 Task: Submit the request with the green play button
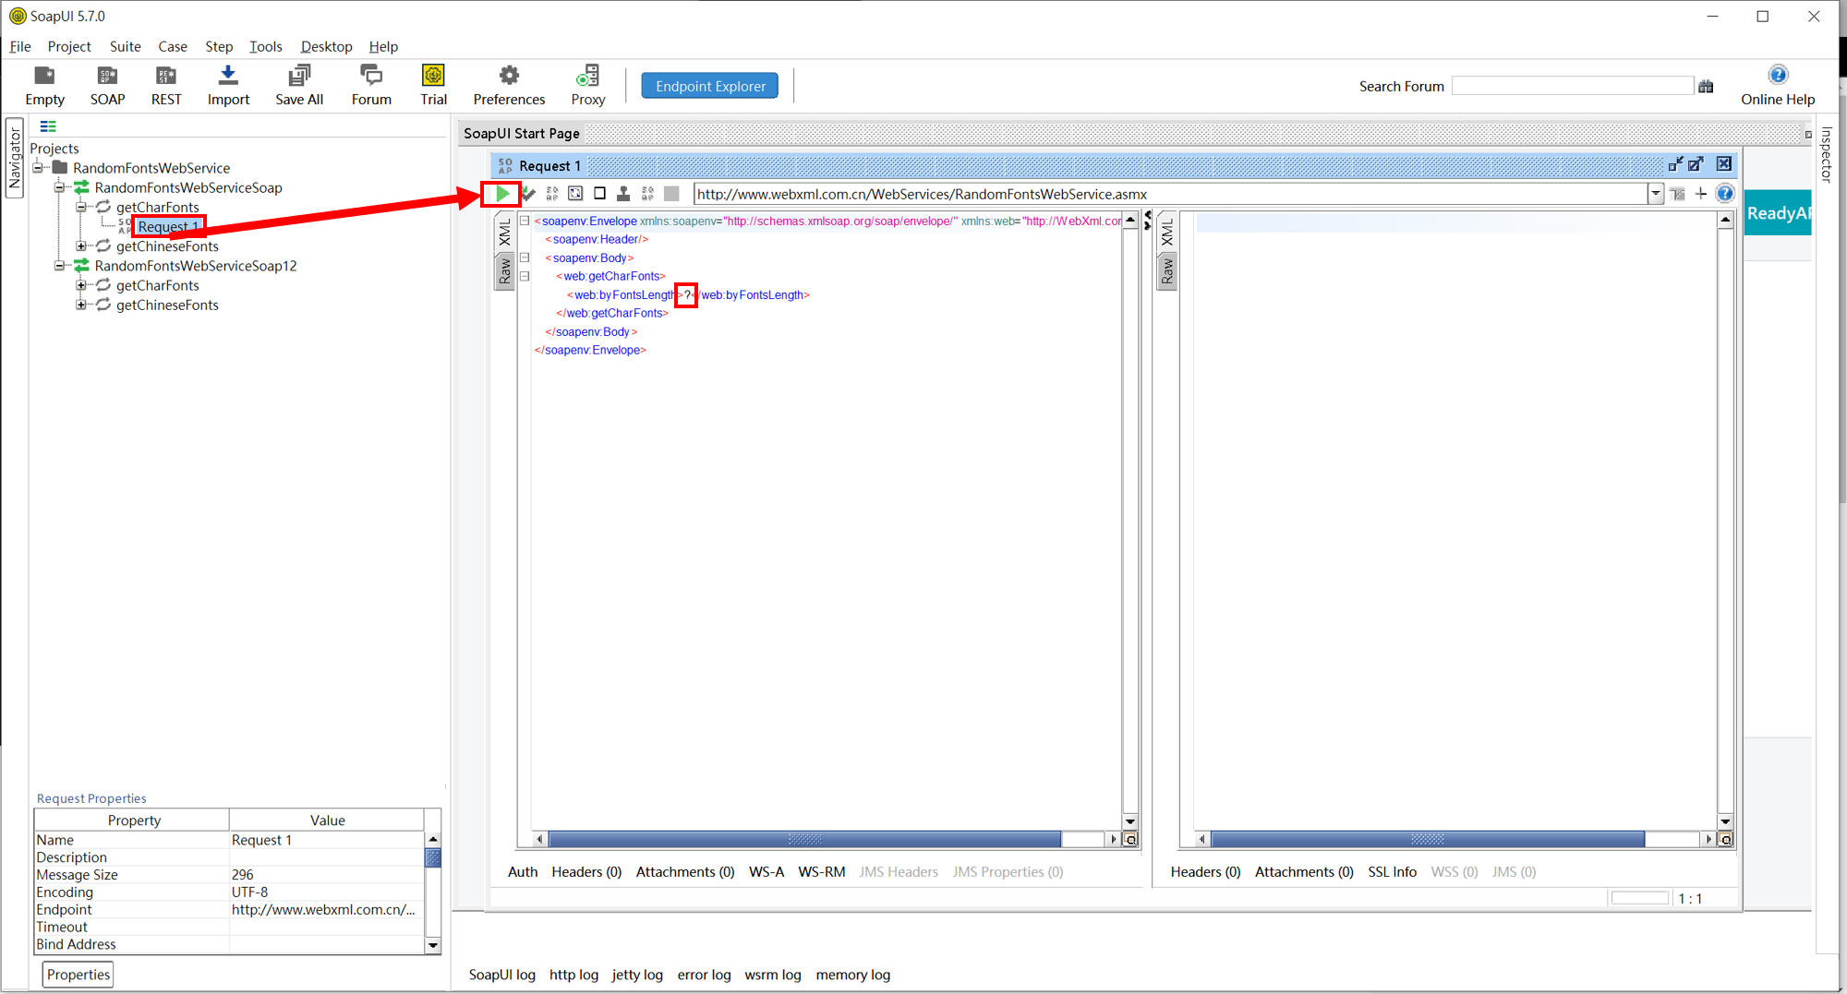[x=501, y=194]
